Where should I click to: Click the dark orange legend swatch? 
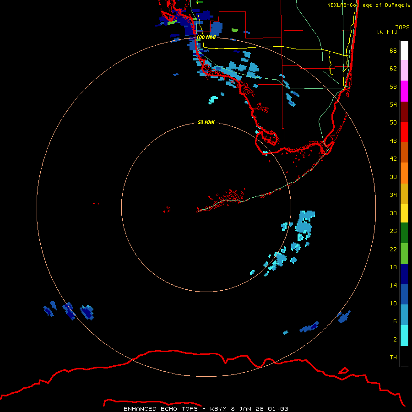[404, 152]
